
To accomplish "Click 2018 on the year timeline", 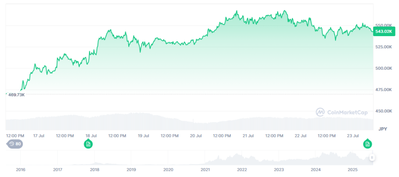I will 94,170.
